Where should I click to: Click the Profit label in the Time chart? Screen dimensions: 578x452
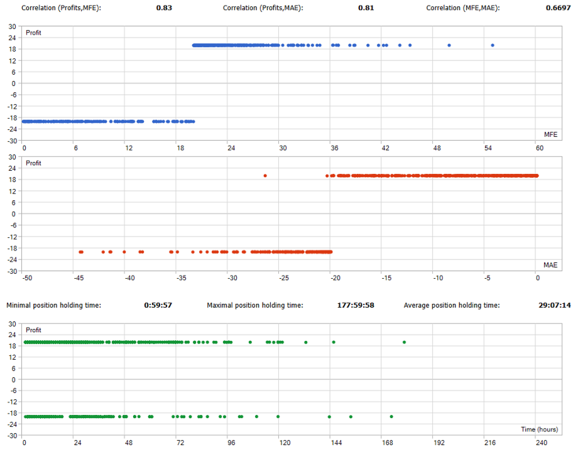pos(33,330)
